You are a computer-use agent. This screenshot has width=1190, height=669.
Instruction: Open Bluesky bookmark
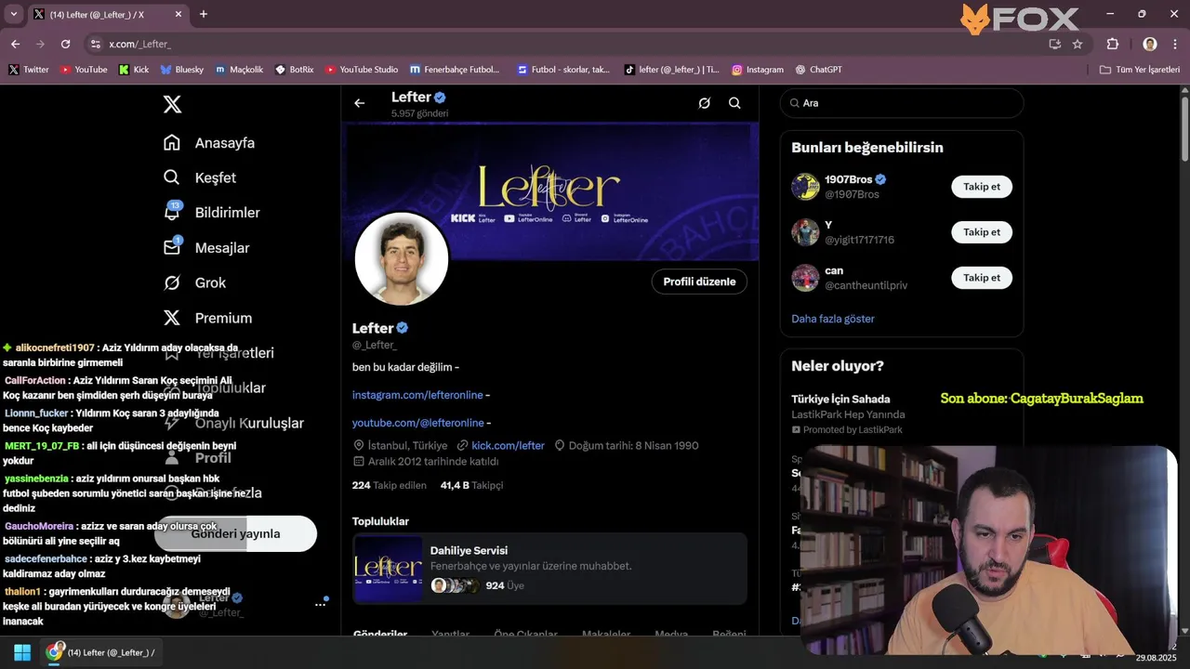pyautogui.click(x=182, y=70)
